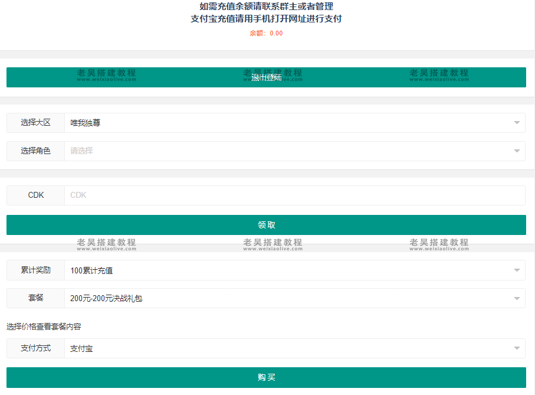The height and width of the screenshot is (395, 535).
Task: Click the 唯我独尊 region value text
Action: point(86,123)
